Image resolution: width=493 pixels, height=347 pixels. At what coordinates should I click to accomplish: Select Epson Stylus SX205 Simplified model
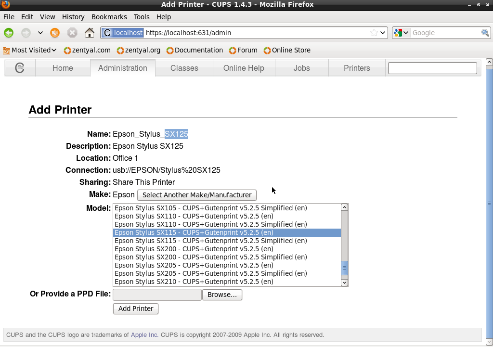[227, 273]
